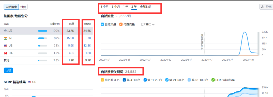Toggle the 付费流量 checkbox
This screenshot has height=97, width=273.
(x=121, y=25)
